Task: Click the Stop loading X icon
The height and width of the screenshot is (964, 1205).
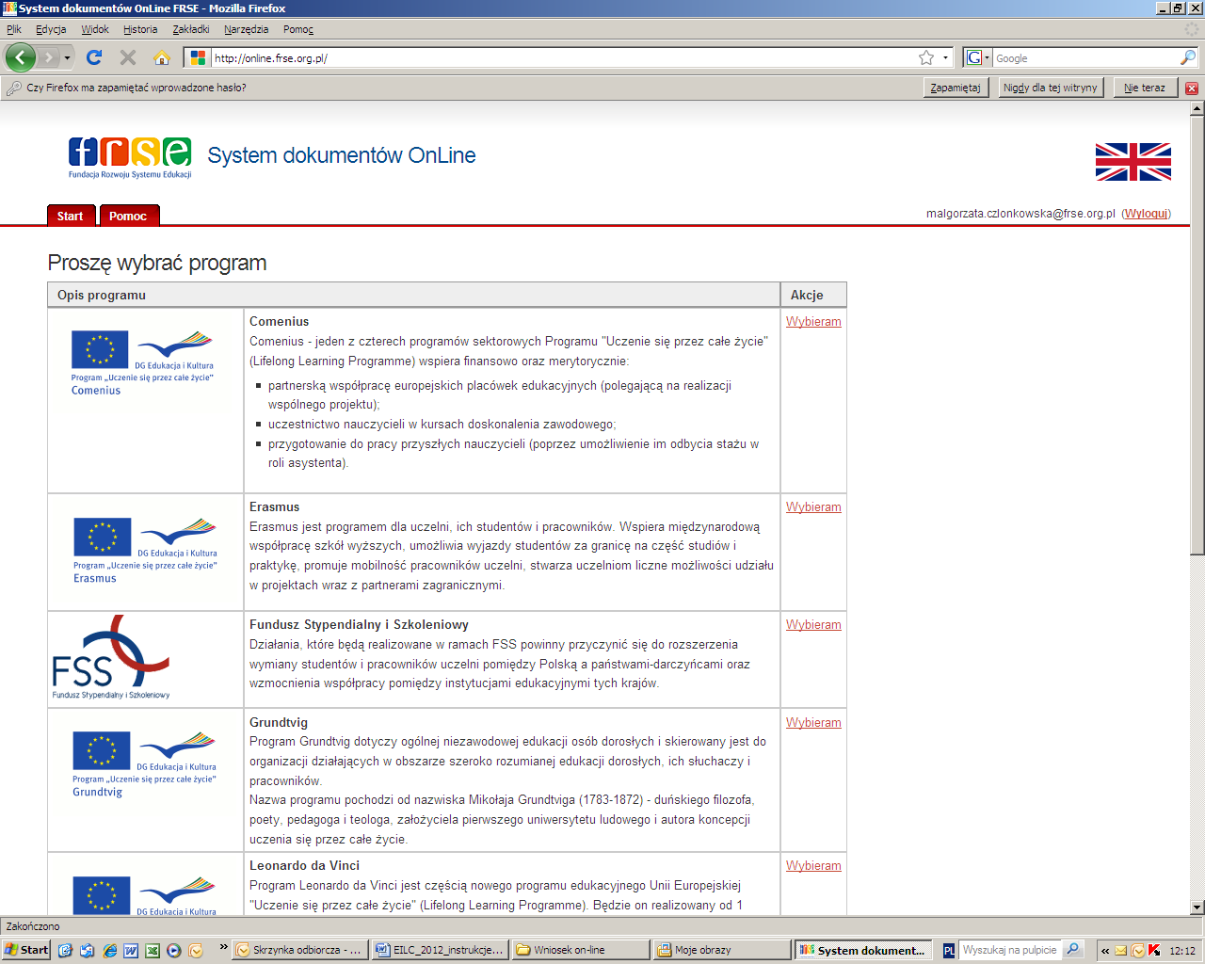Action: click(x=128, y=57)
